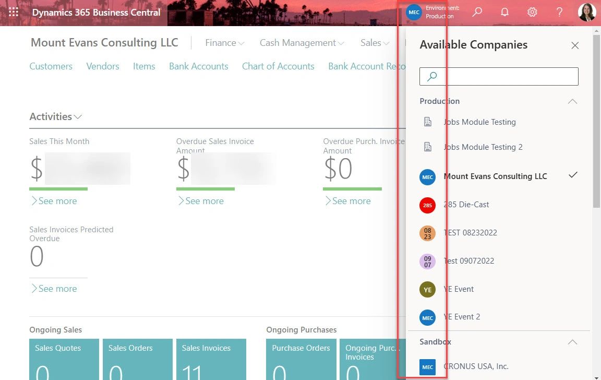Click the Overdue Purch. Invoice $0 value

click(338, 169)
